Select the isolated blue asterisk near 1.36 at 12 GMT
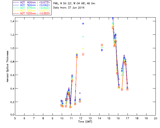This screenshot has width=160, height=128. [83, 23]
